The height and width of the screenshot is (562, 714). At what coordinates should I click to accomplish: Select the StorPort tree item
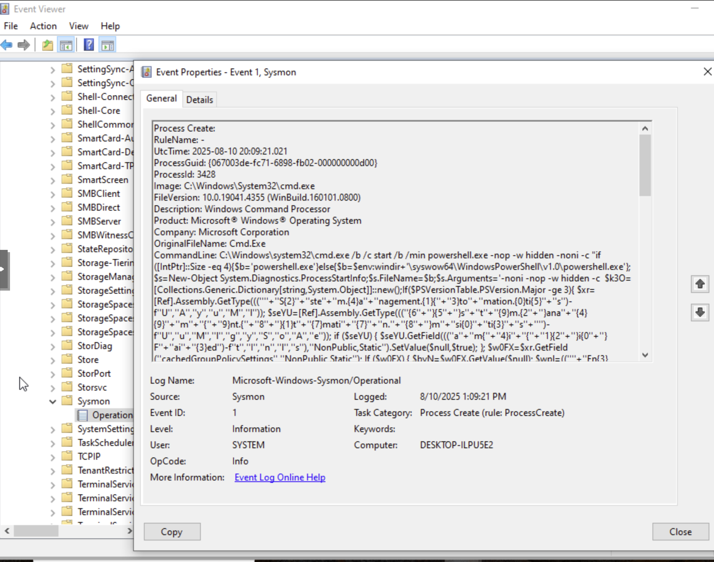pos(94,374)
